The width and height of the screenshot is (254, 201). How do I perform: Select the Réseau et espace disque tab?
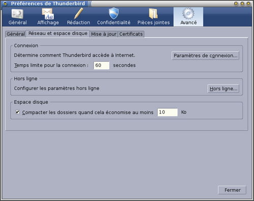point(58,34)
